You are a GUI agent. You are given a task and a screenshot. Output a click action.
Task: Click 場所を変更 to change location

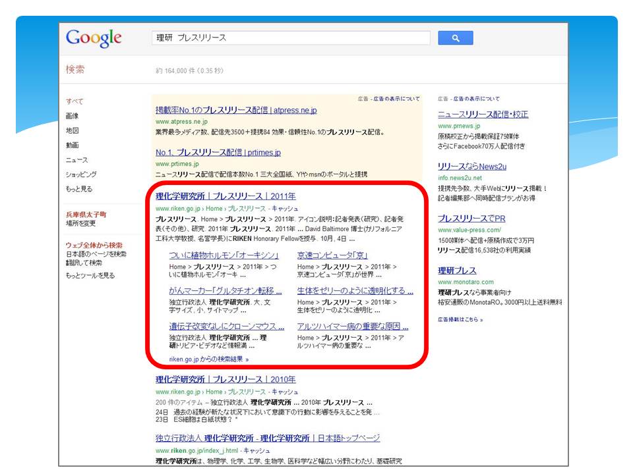pos(80,223)
